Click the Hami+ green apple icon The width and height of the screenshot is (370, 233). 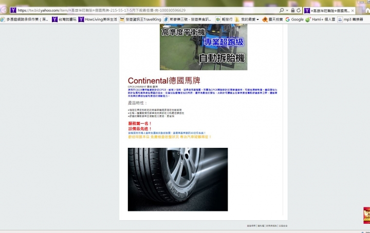click(x=308, y=20)
